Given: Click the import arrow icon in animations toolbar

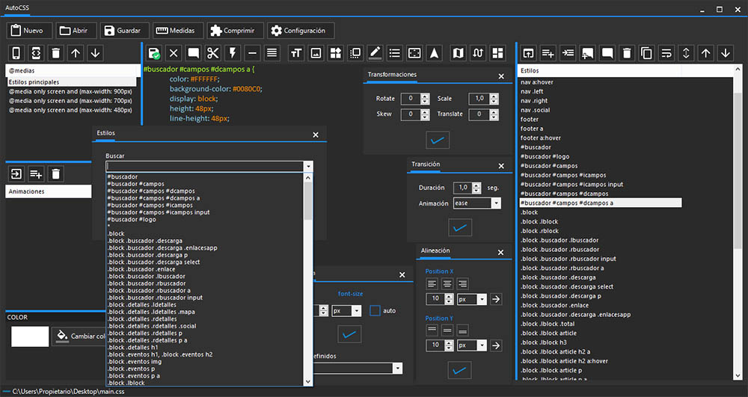Looking at the screenshot, I should click(16, 174).
